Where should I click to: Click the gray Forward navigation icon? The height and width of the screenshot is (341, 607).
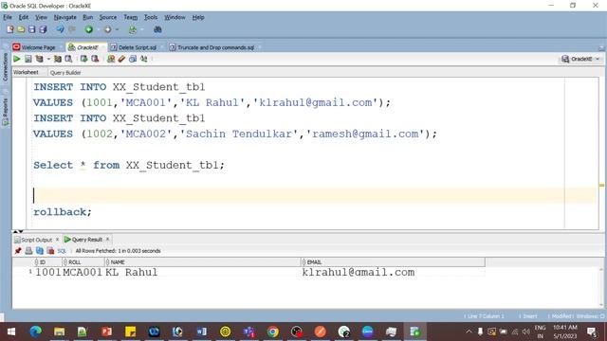click(107, 29)
